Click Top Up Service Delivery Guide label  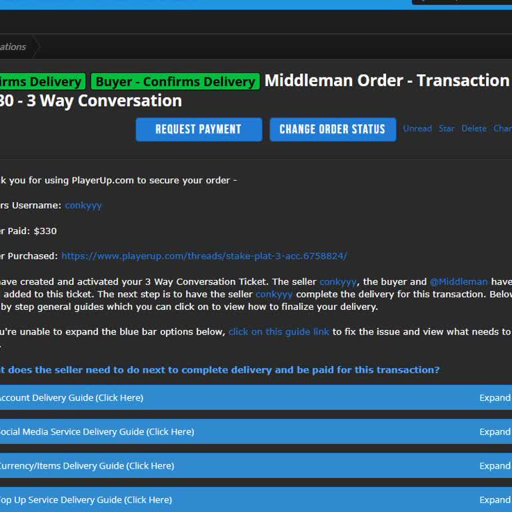point(85,499)
